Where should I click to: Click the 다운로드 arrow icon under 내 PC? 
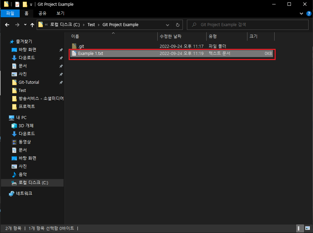click(x=14, y=134)
